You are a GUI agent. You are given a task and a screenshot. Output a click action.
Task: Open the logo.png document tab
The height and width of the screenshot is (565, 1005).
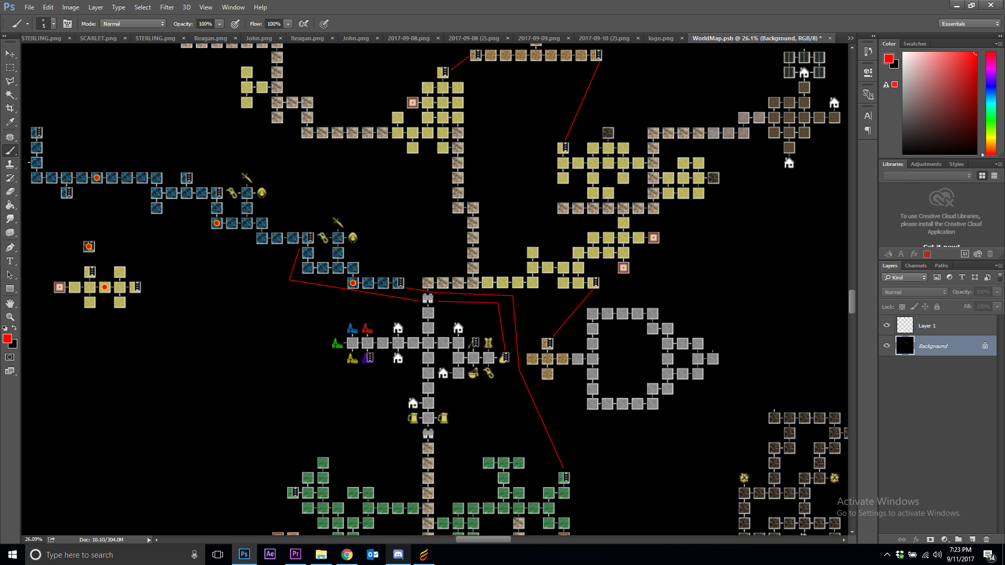point(661,38)
